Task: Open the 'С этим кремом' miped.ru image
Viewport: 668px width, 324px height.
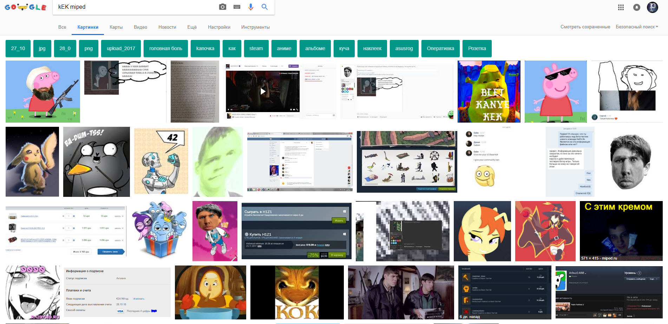Action: (621, 231)
